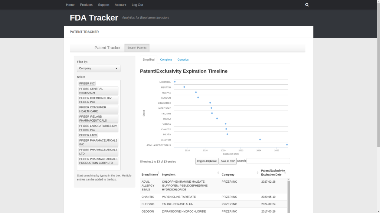This screenshot has width=380, height=213.
Task: Select the PFIZER IRELAND PHARMACEUTICALS tag
Action: (x=98, y=119)
